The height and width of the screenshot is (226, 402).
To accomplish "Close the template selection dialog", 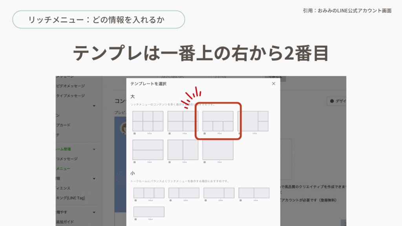I will coord(274,84).
